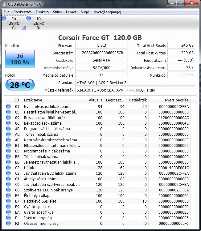Click the Nyers becslés column header
Screen dimensions: 201x231
pyautogui.click(x=170, y=100)
